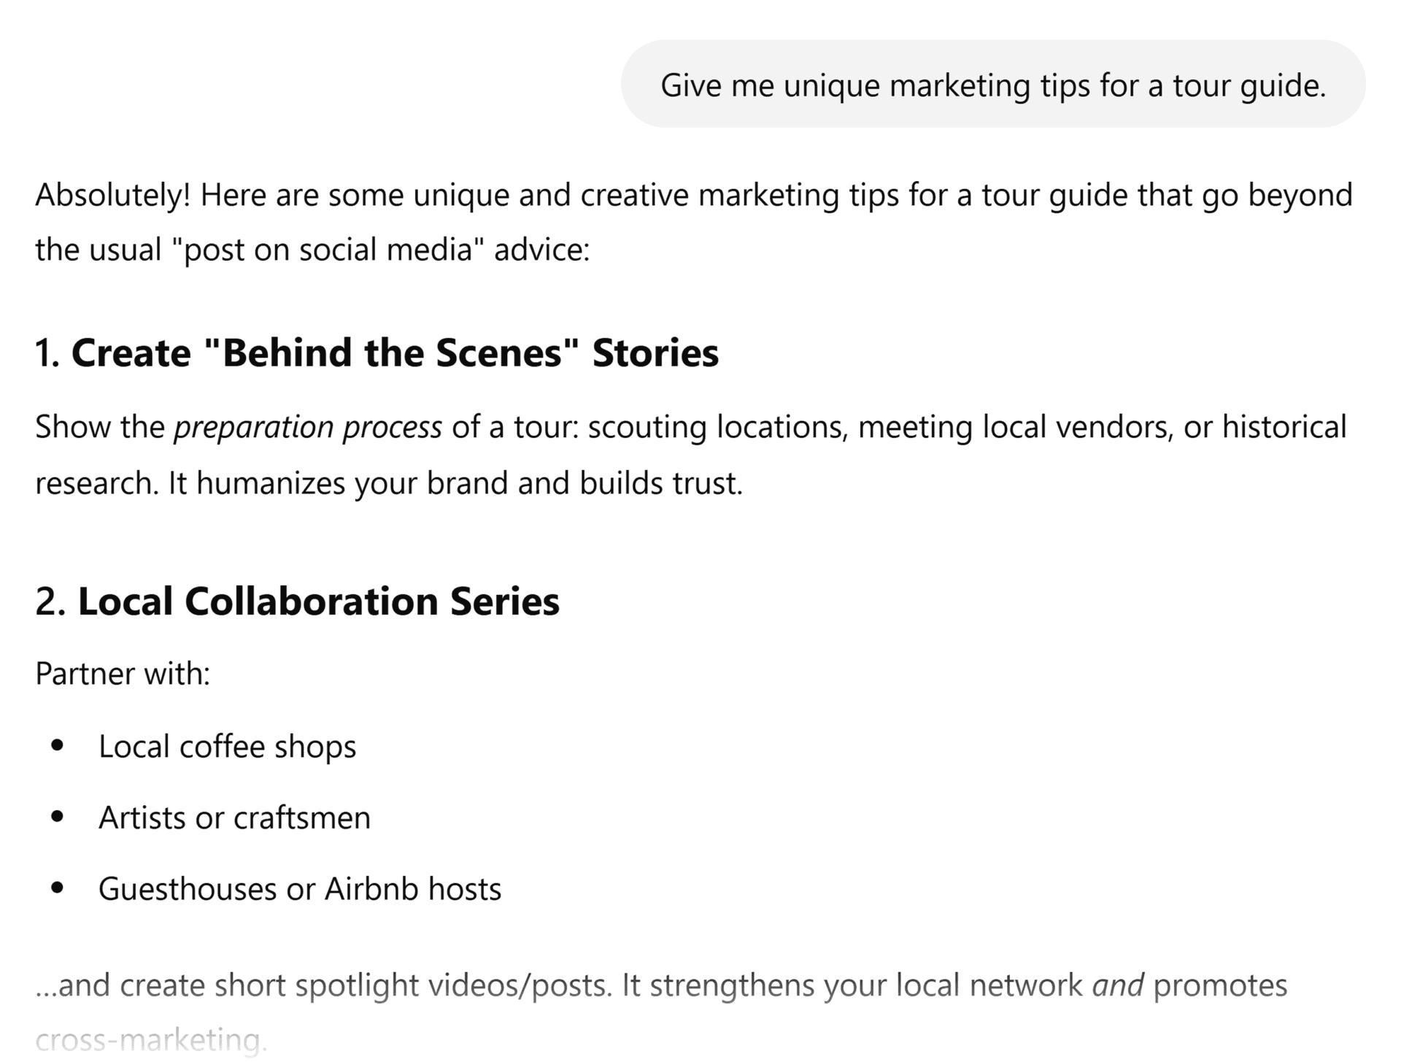Click the number "1." before the first heading

[x=48, y=353]
